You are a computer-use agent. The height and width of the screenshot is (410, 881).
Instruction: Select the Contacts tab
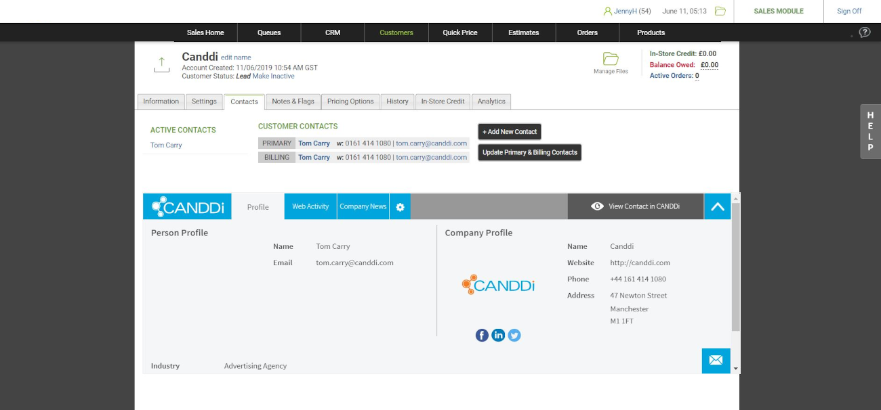click(244, 101)
